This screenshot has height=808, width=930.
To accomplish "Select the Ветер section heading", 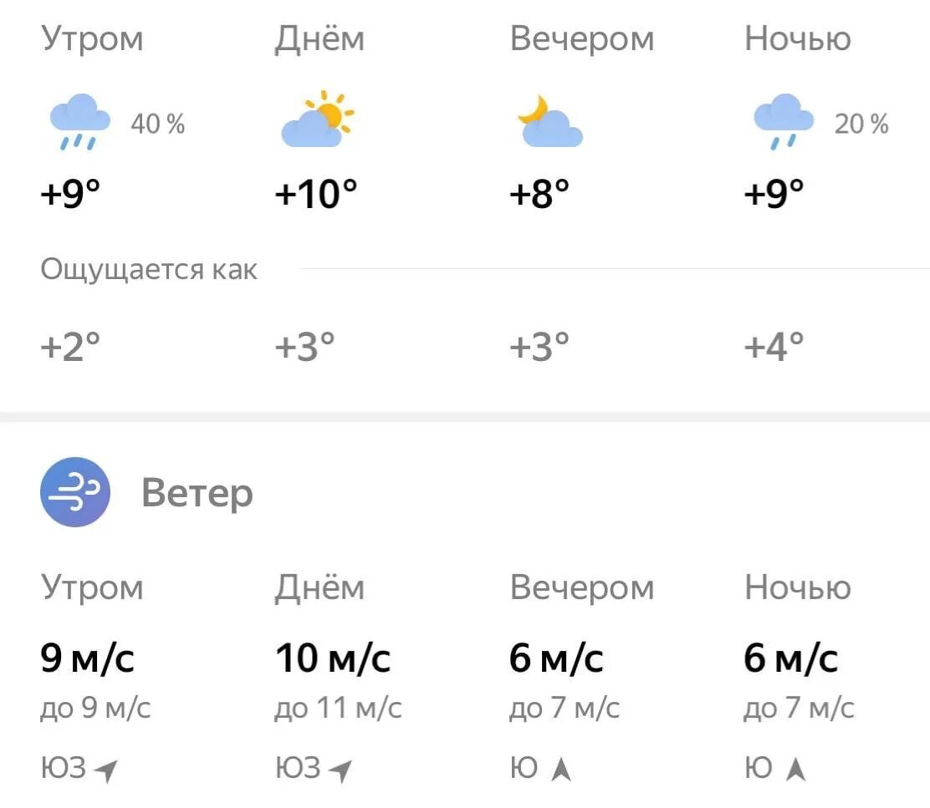I will (x=197, y=494).
